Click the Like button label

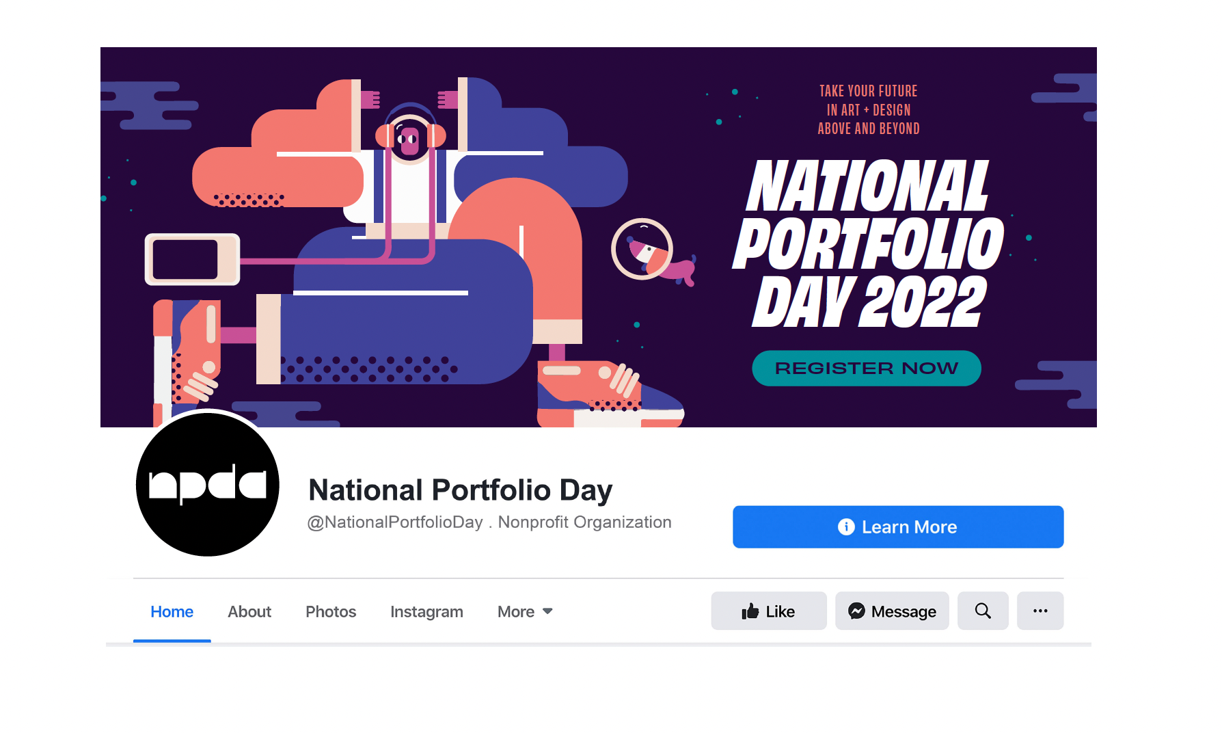coord(780,612)
